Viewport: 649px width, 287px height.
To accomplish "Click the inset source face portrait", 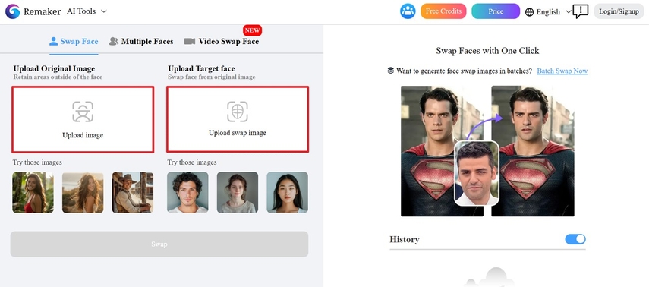I will tap(477, 173).
